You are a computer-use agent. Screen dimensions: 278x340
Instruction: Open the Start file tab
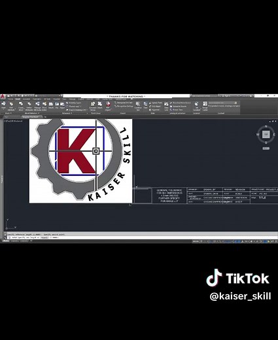7,117
